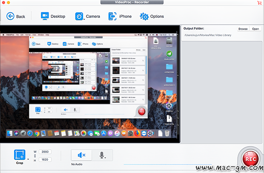This screenshot has height=173, width=264.
Task: Click Firefox in the previewed Dock
Action: (137, 133)
